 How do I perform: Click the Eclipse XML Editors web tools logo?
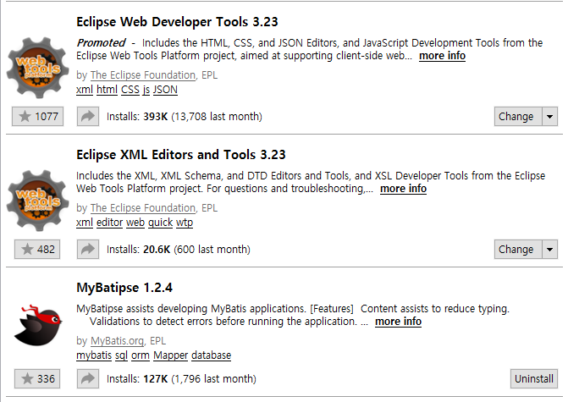coord(38,201)
